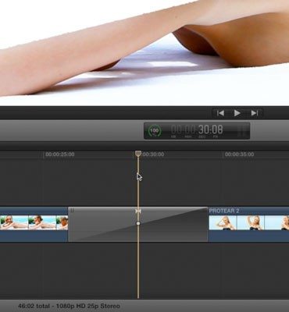
Task: Go to the previous edit point
Action: 220,113
